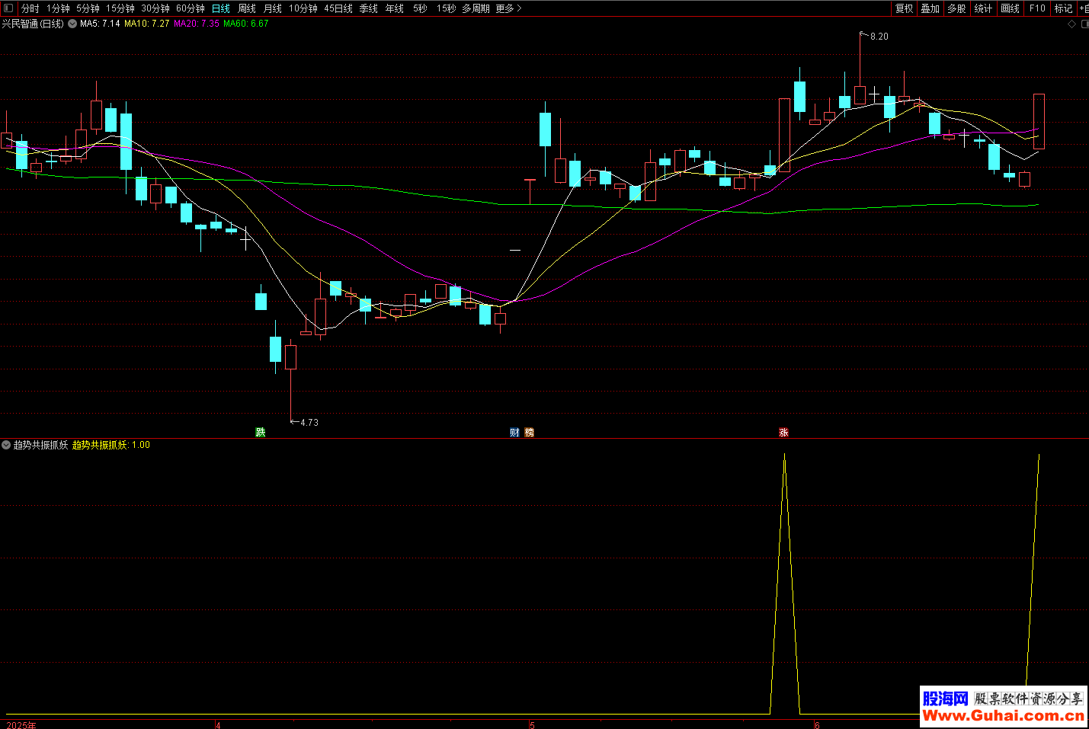Switch to 10分钟 period tab

(303, 8)
